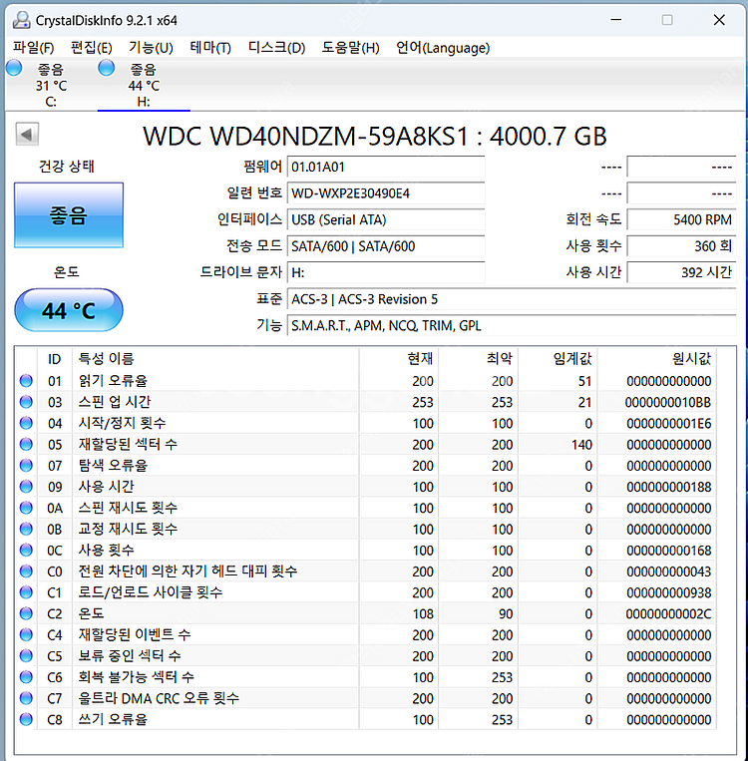This screenshot has height=761, width=748.
Task: Click status orb for 쓰기 오류율 row
Action: tap(26, 719)
